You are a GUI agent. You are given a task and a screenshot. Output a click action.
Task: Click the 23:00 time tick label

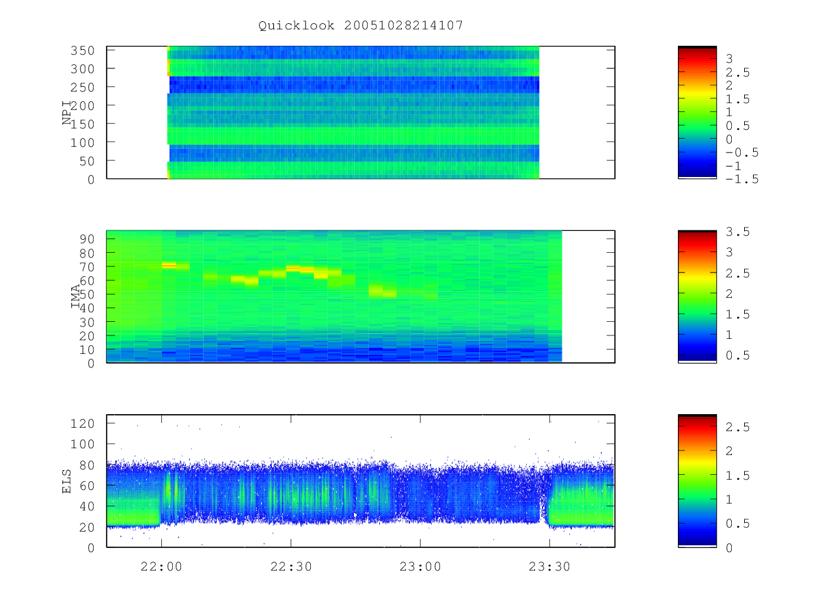(x=420, y=566)
